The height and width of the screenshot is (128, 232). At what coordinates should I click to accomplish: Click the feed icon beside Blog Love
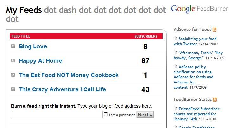(x=13, y=46)
